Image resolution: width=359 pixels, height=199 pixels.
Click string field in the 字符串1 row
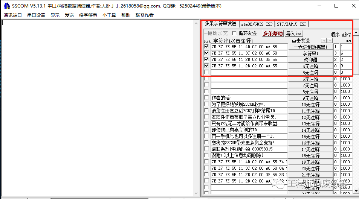[249, 53]
